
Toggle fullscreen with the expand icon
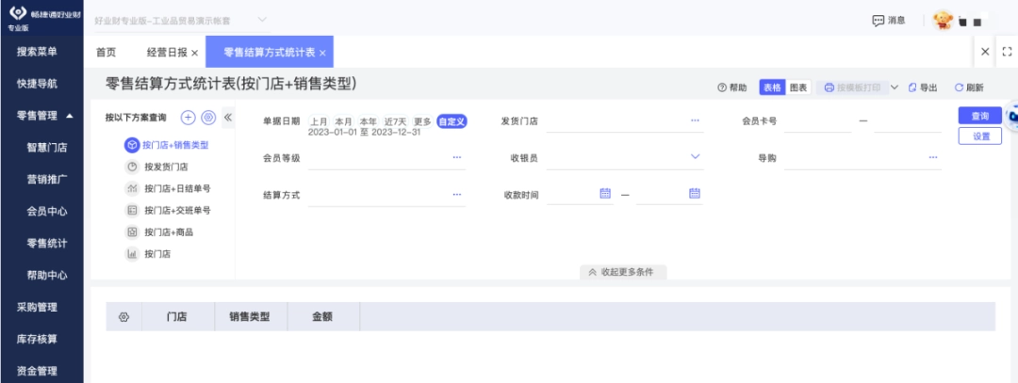point(1007,52)
